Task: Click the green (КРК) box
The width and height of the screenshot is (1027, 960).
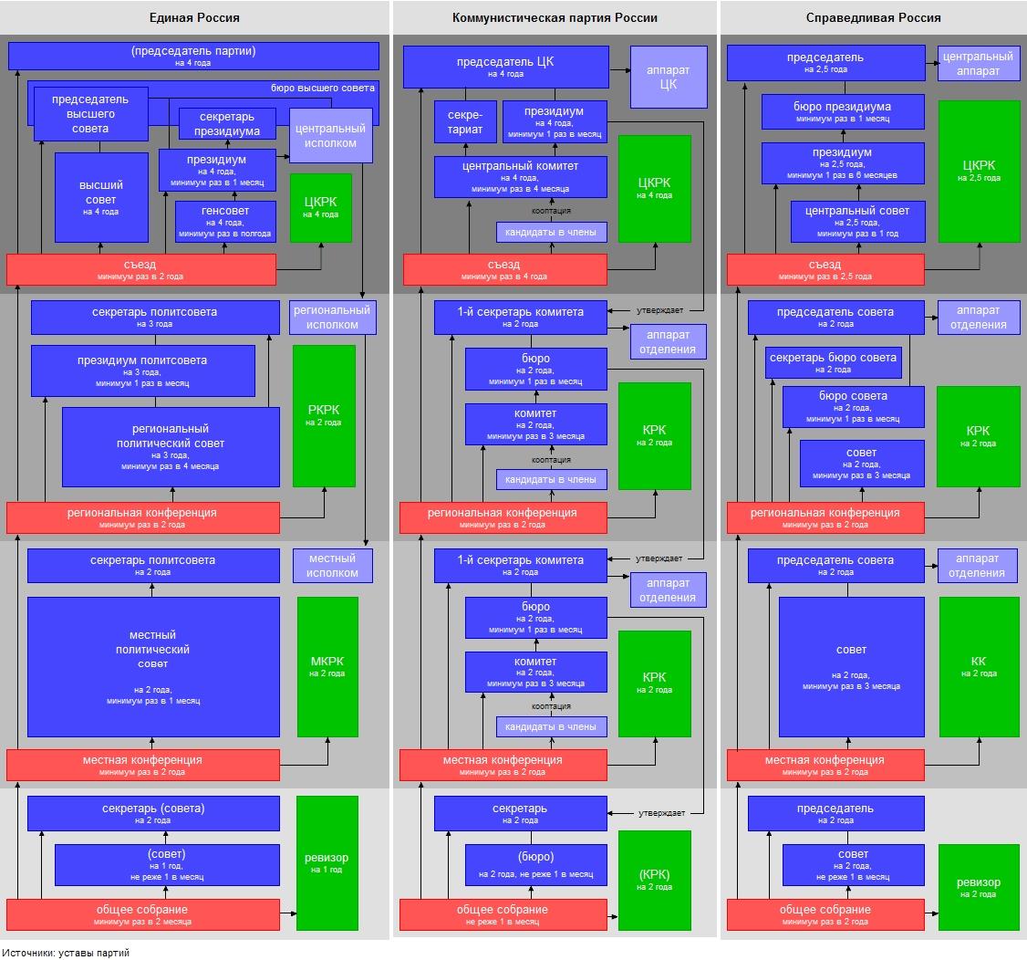Action: point(654,880)
